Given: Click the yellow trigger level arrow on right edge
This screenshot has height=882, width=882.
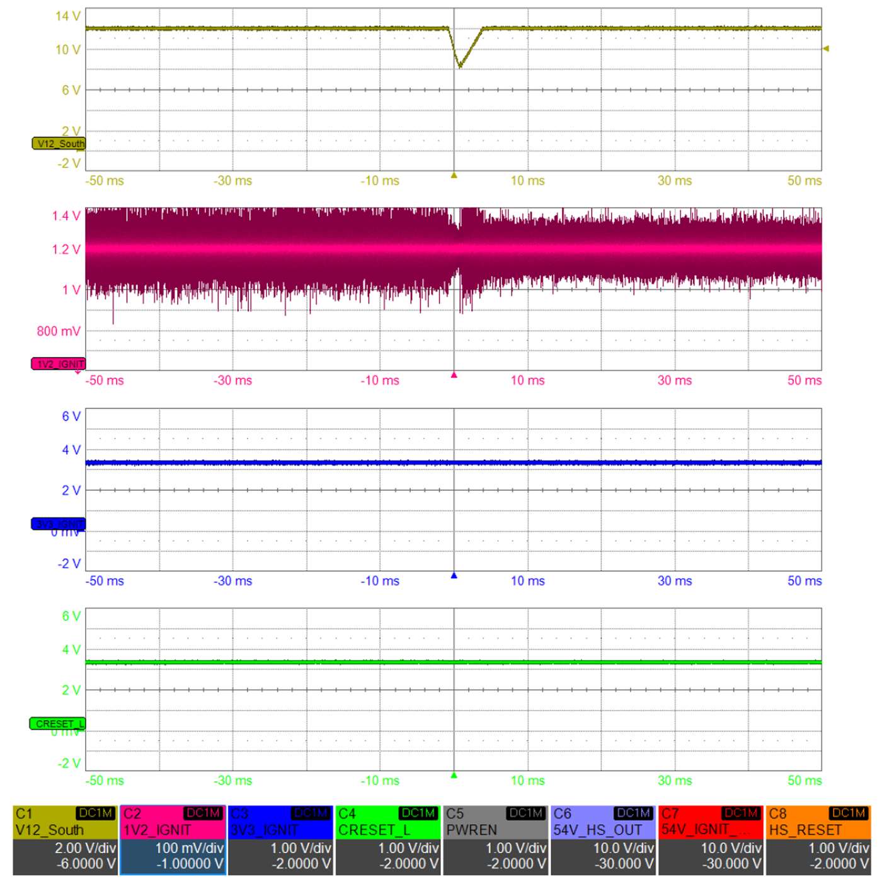Looking at the screenshot, I should 826,49.
